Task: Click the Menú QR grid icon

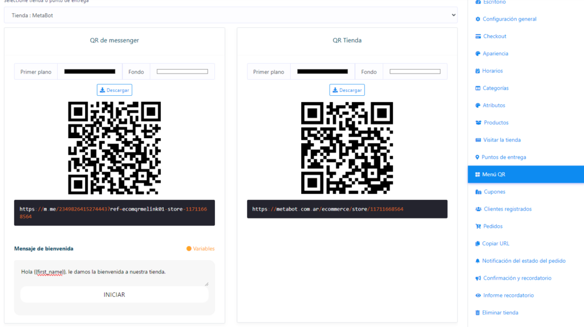Action: (x=477, y=175)
